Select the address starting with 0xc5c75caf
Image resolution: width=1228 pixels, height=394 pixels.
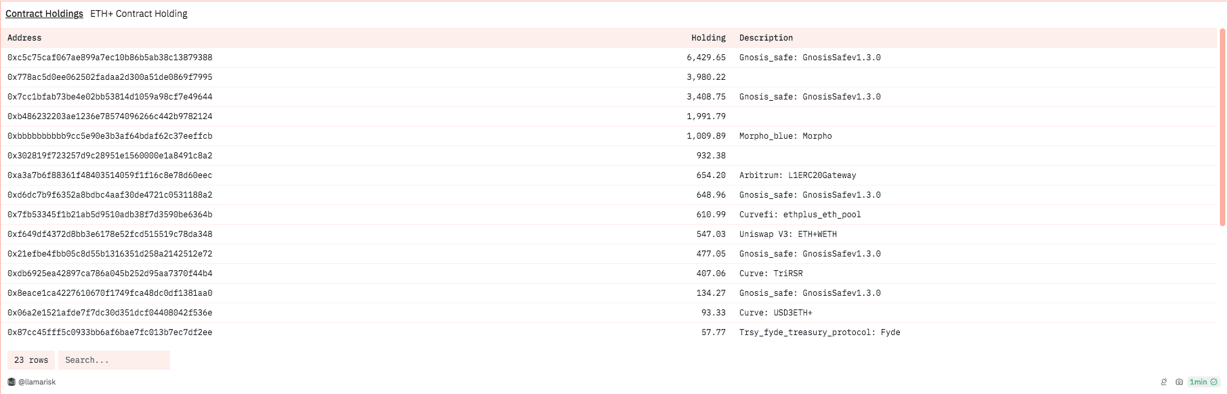click(x=110, y=58)
